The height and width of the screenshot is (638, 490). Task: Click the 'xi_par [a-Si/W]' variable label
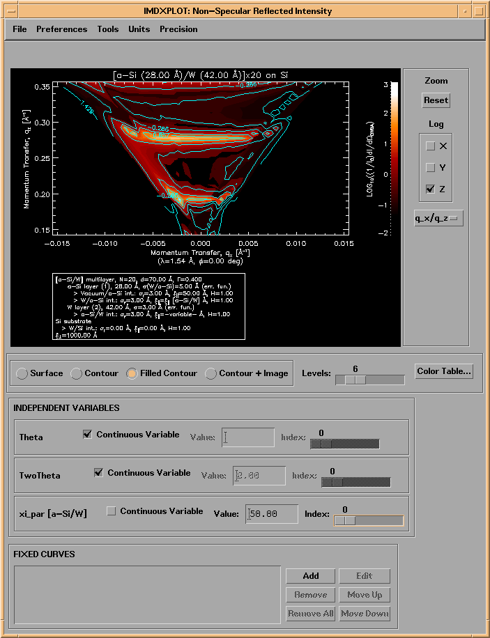tap(53, 514)
